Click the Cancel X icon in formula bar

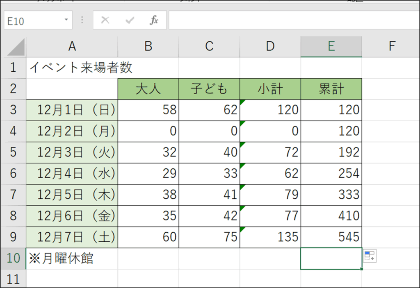105,20
